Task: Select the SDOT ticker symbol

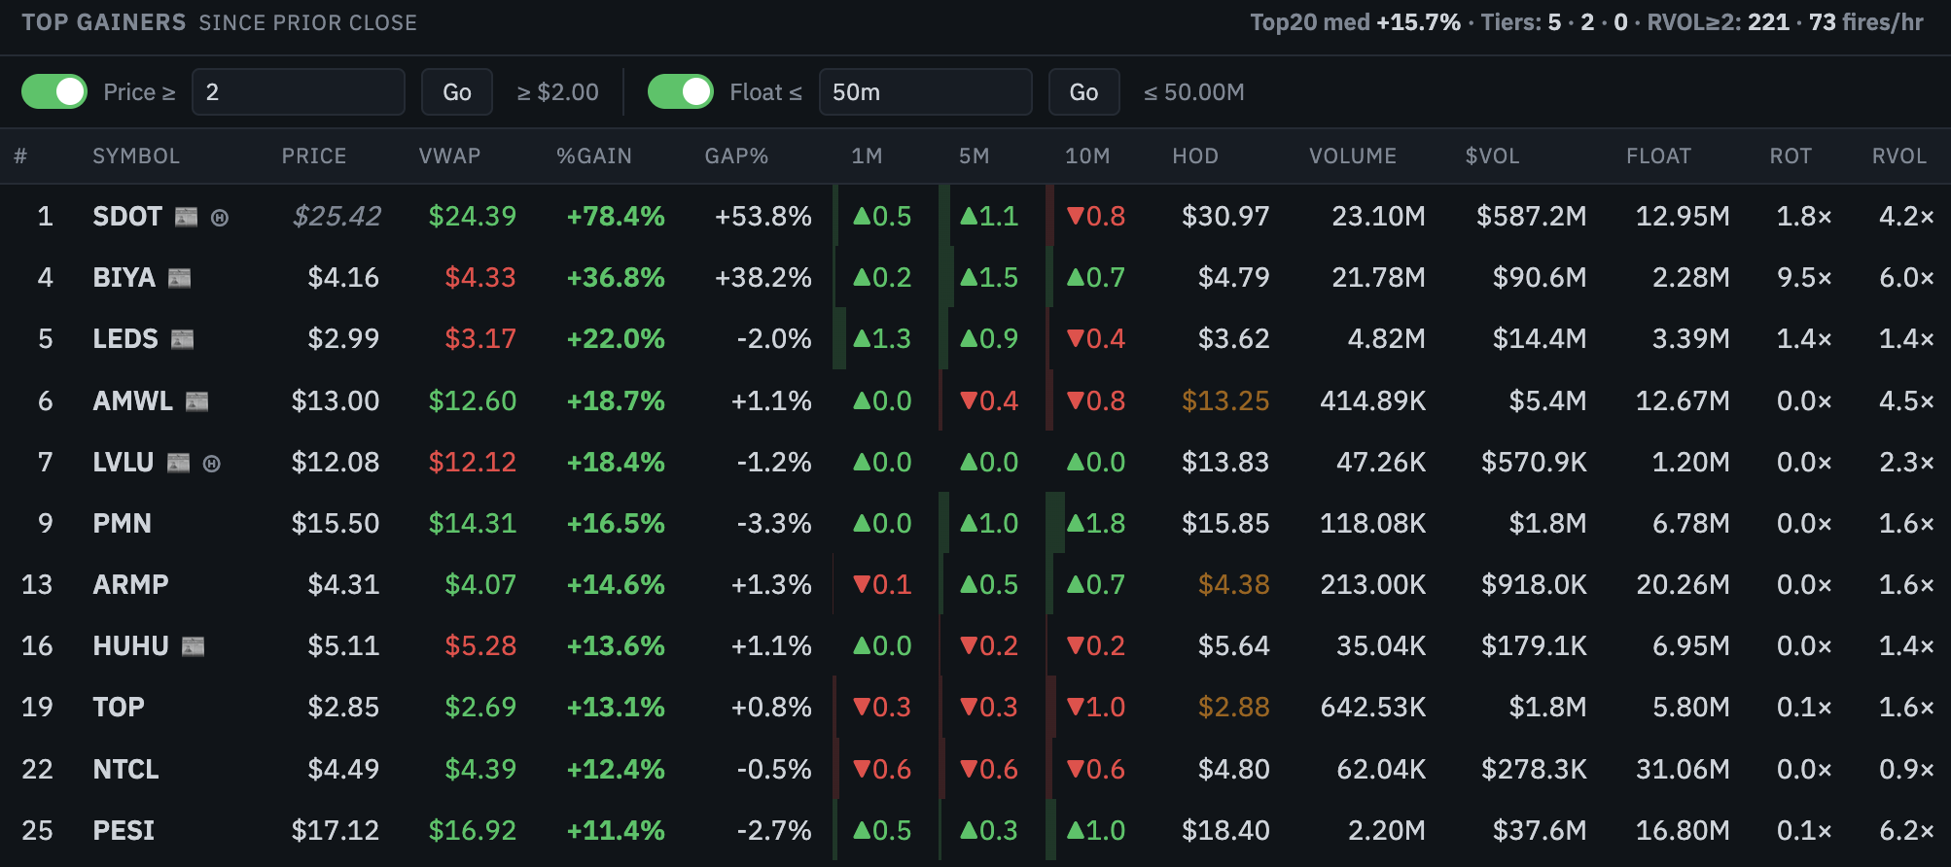Action: click(127, 216)
